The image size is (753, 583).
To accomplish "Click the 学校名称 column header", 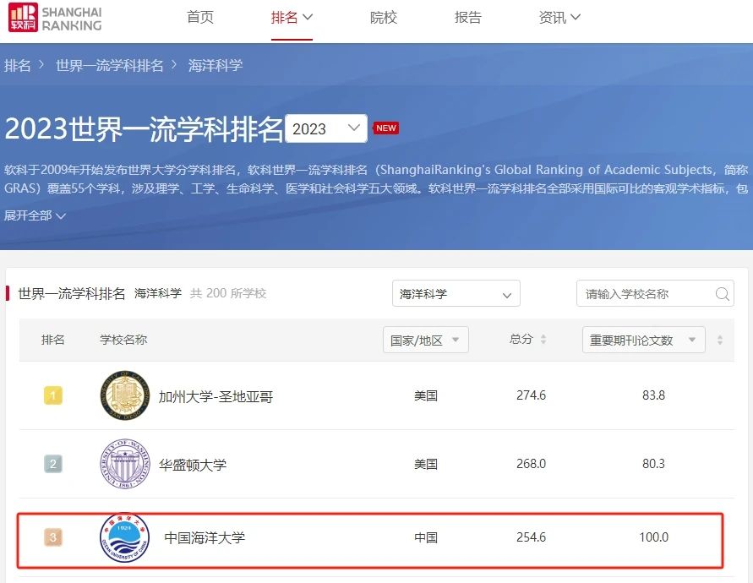I will tap(123, 340).
